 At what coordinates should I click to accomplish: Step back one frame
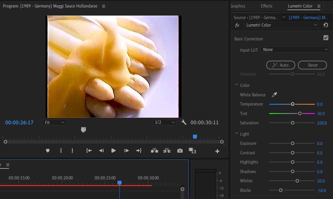[101, 151]
